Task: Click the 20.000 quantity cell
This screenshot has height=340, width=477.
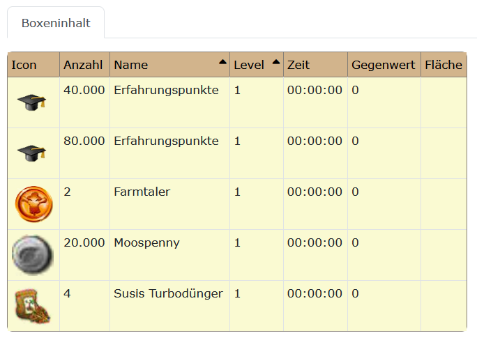Action: point(84,242)
